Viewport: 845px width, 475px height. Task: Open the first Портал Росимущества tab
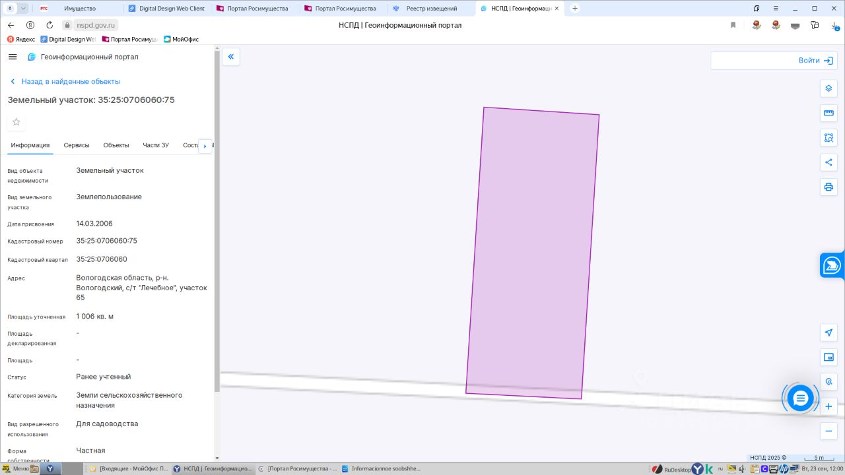[254, 9]
